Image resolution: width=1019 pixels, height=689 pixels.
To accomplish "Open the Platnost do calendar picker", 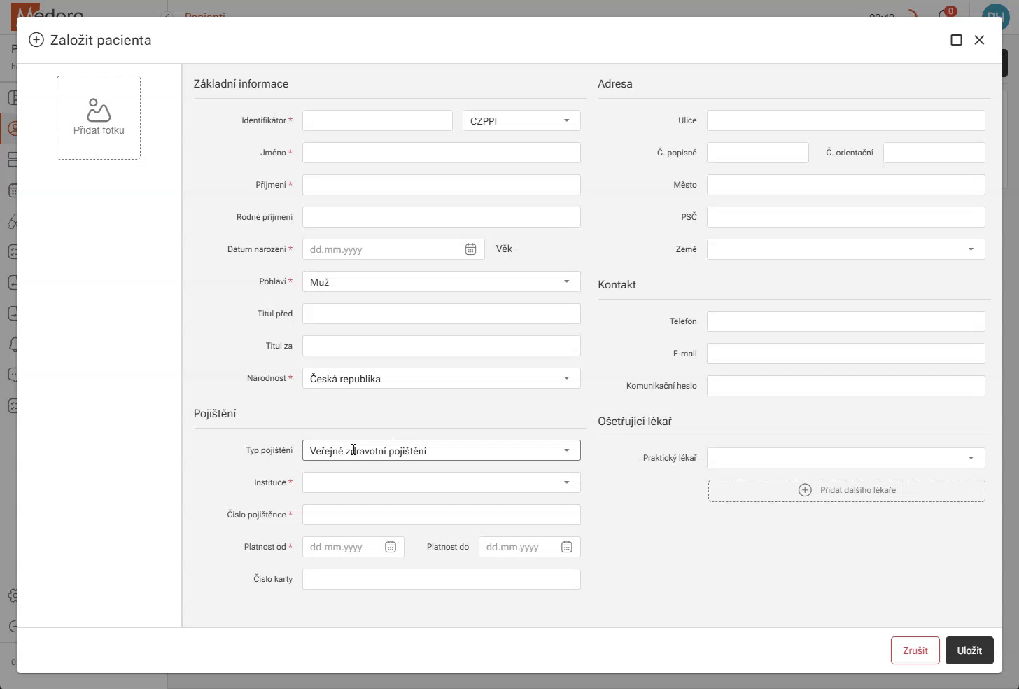I will coord(566,547).
